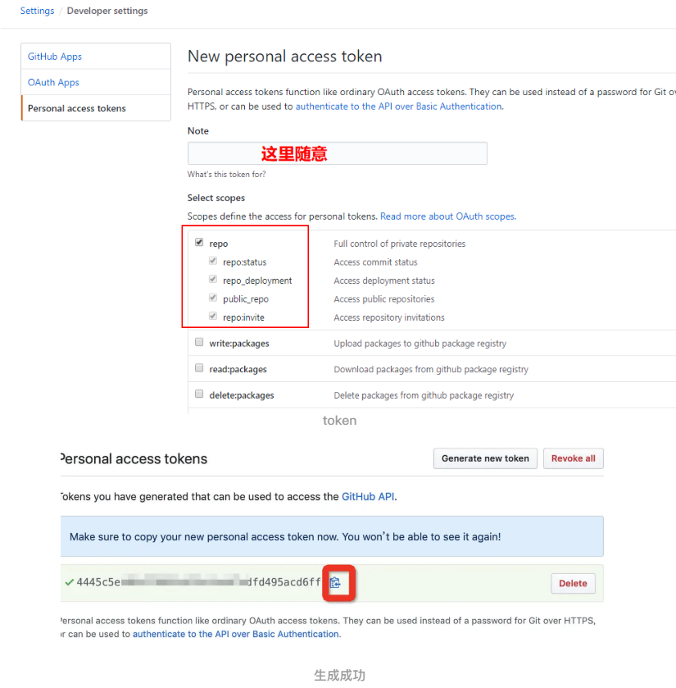Toggle the repo:status checkbox

pos(213,261)
